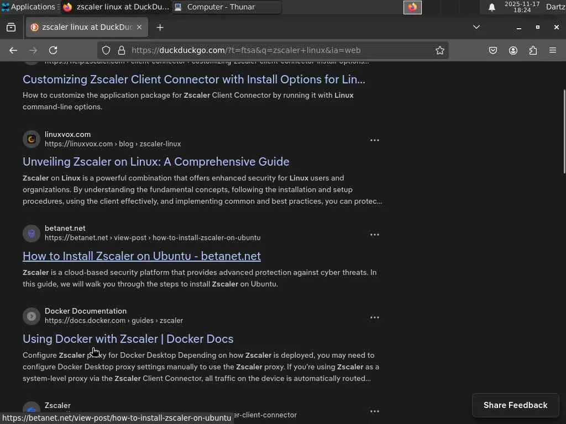
Task: Open the Firefox account profile icon
Action: (513, 50)
